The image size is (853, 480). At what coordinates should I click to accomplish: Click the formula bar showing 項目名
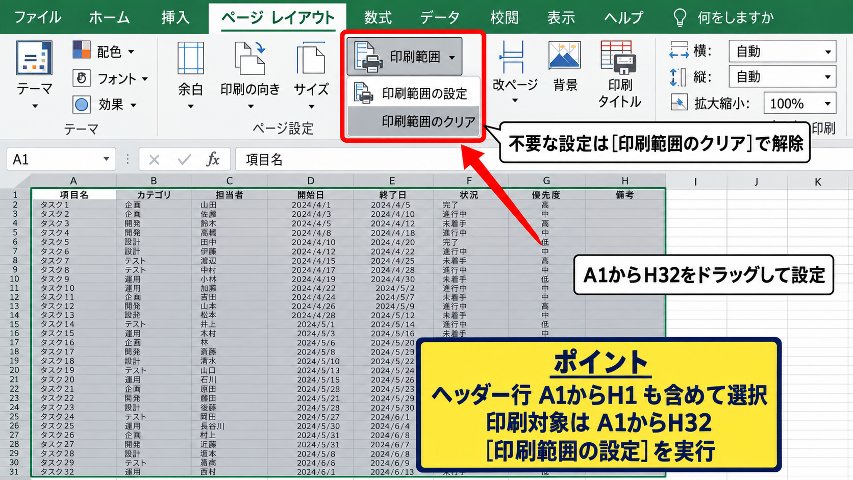(543, 160)
